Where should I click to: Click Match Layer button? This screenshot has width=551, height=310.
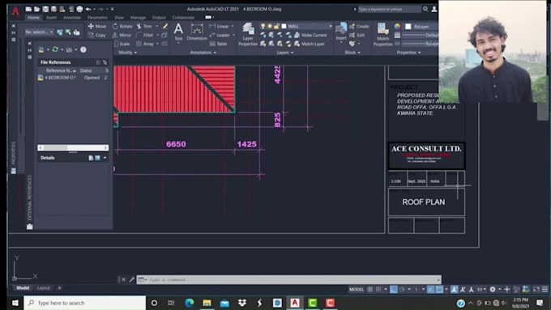point(310,44)
